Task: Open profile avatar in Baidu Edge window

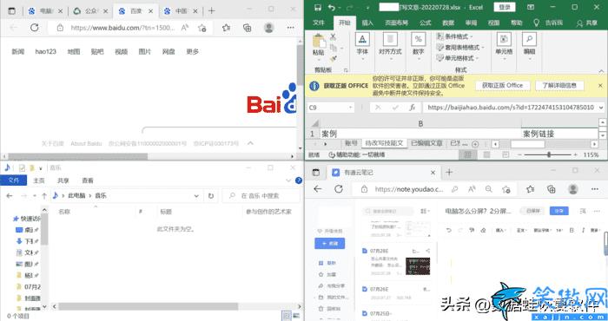Action: tap(268, 28)
